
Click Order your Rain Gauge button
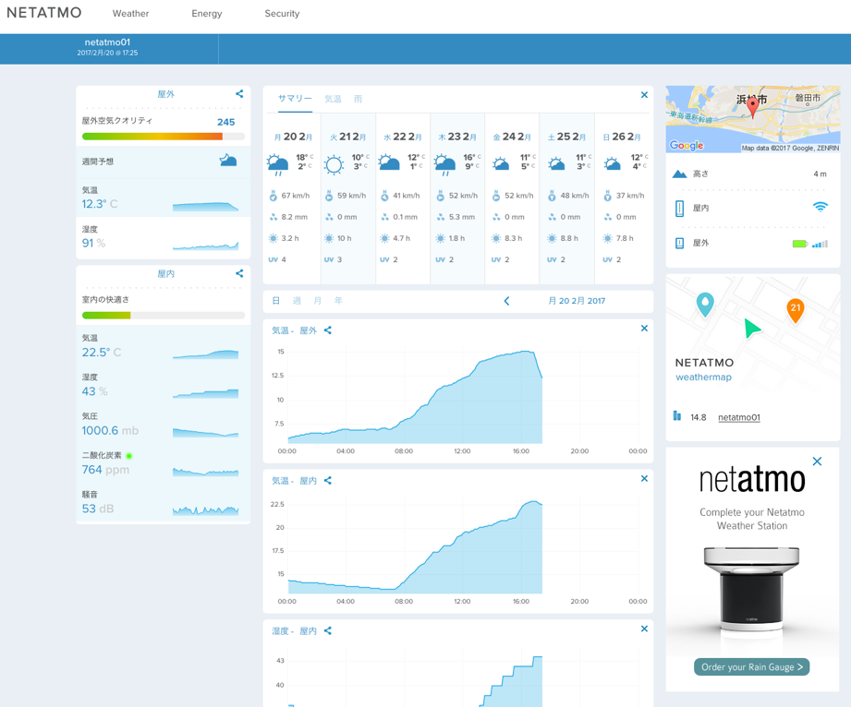pos(752,667)
